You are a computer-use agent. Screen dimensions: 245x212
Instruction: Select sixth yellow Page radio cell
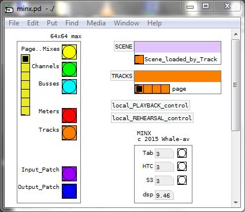click(25, 102)
